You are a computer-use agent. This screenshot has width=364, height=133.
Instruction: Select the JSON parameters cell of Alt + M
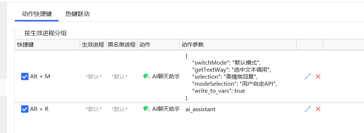238,77
